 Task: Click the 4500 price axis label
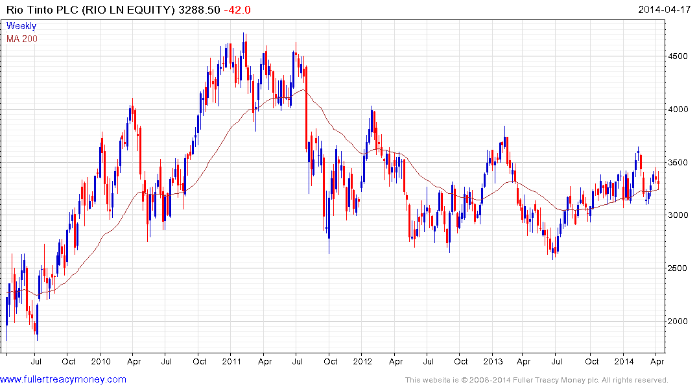pos(678,56)
